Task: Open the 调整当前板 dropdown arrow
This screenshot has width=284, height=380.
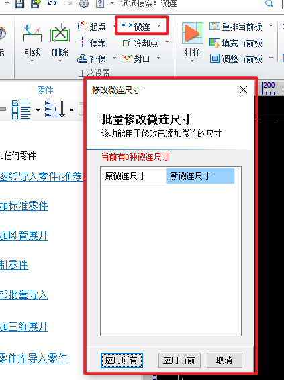Action: (271, 58)
